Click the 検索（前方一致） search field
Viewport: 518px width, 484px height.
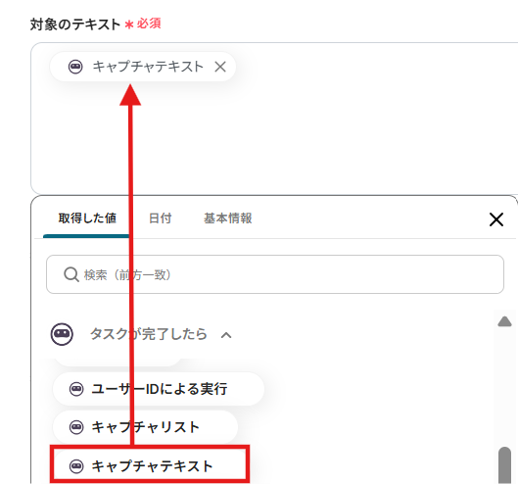click(275, 274)
